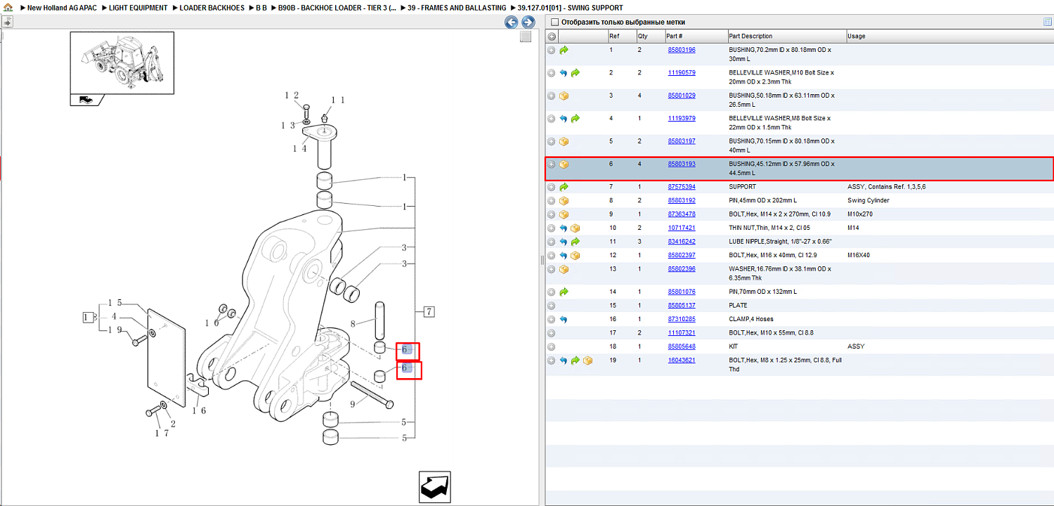Expand the KIT row 85805648

tap(552, 346)
